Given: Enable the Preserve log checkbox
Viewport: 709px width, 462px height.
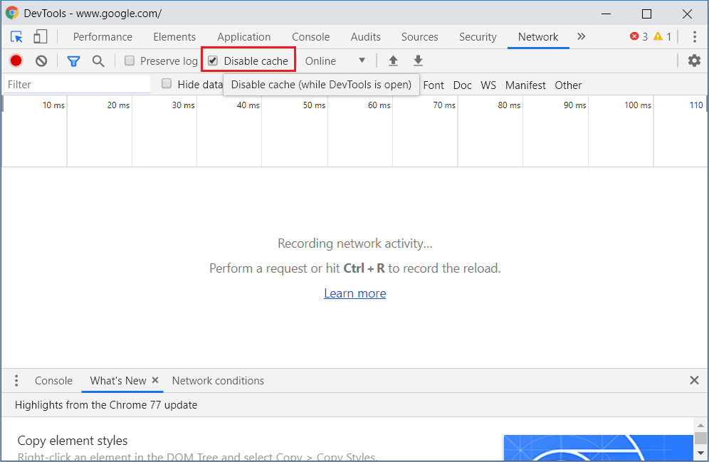Looking at the screenshot, I should coord(130,61).
